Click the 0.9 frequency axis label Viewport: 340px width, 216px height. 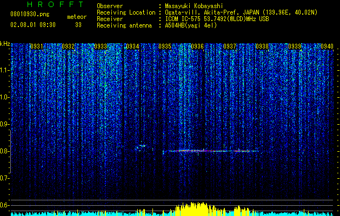coord(4,124)
